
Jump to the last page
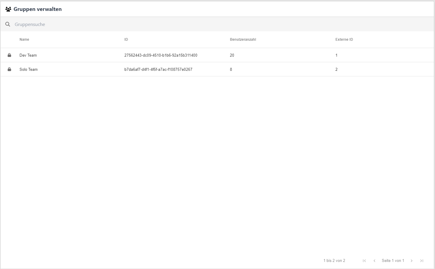coord(422,261)
